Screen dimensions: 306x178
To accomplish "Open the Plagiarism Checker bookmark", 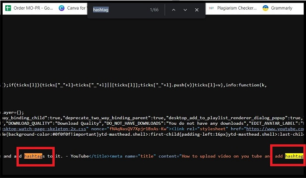I will pos(233,8).
